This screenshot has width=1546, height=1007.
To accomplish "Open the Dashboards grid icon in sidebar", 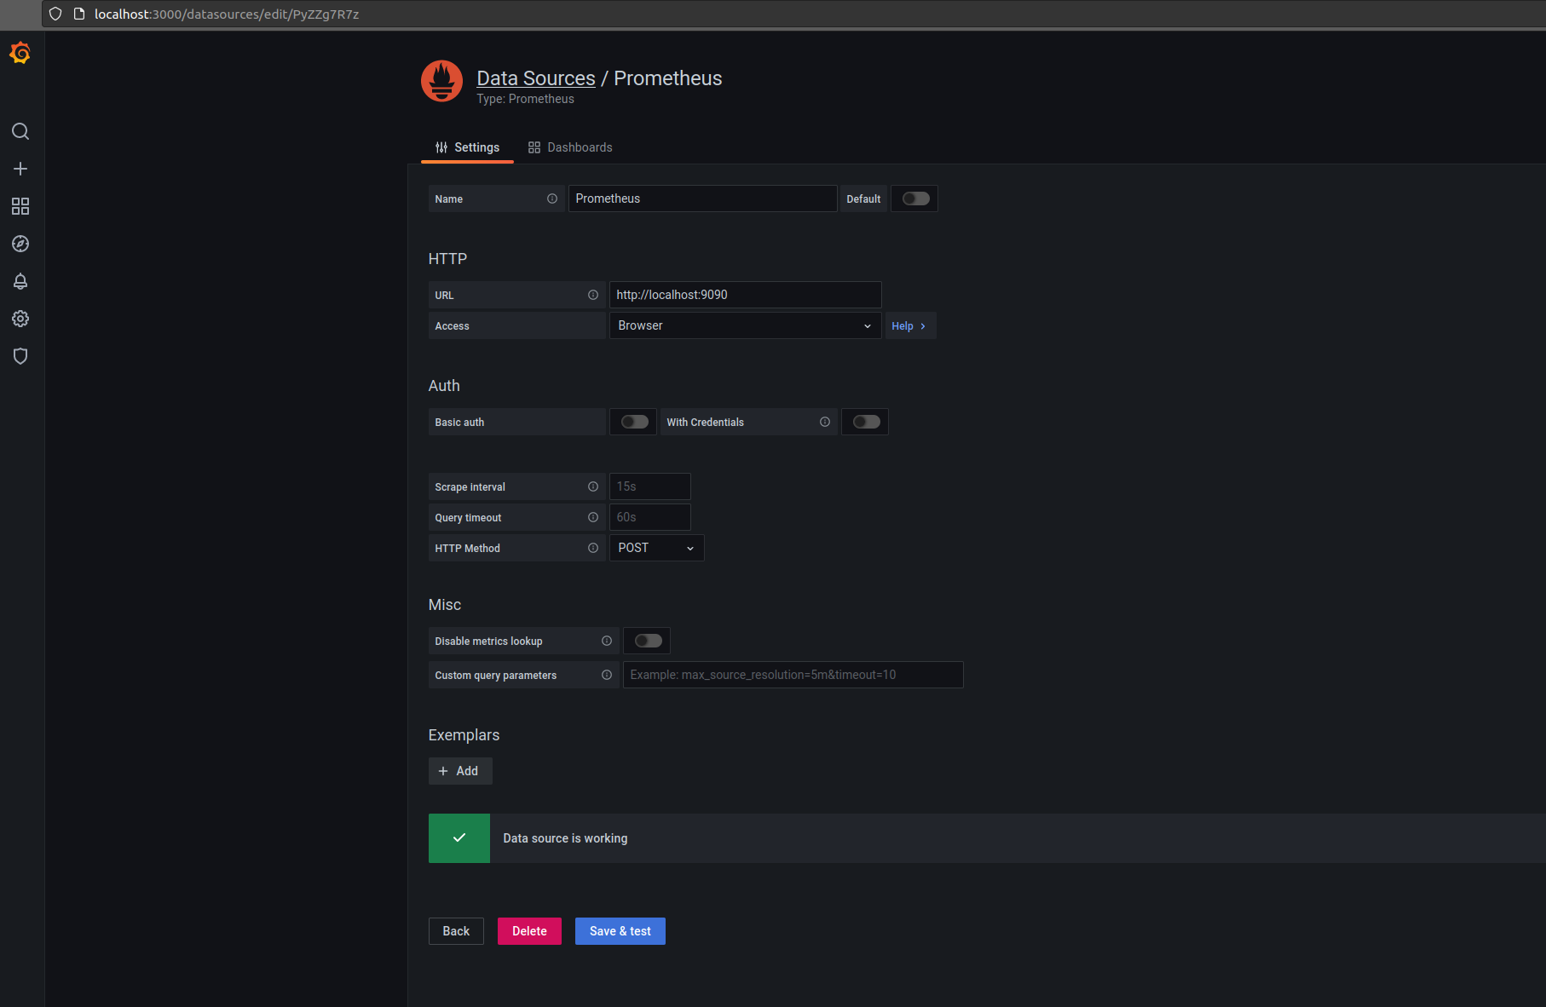I will click(20, 206).
